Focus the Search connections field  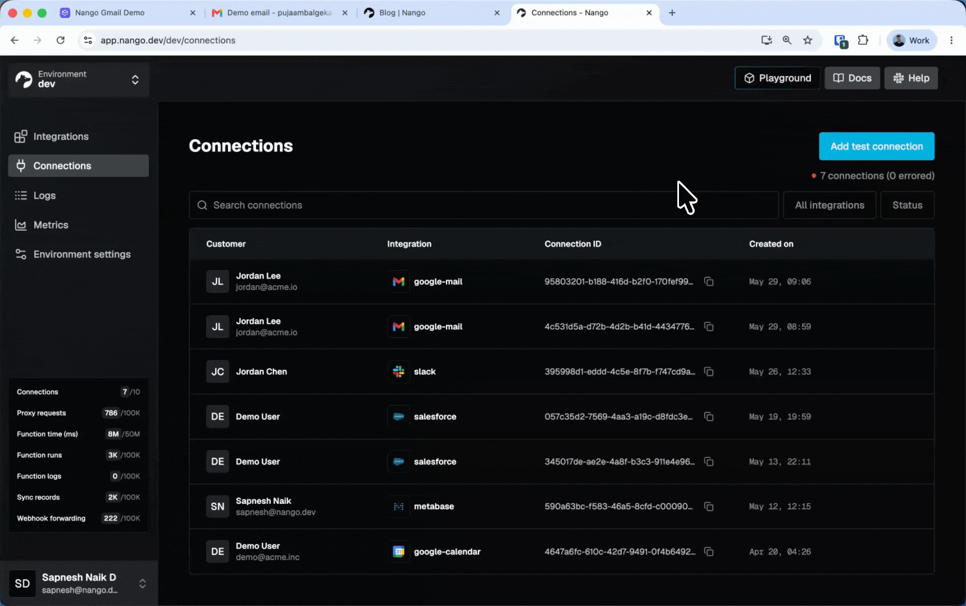pyautogui.click(x=484, y=205)
